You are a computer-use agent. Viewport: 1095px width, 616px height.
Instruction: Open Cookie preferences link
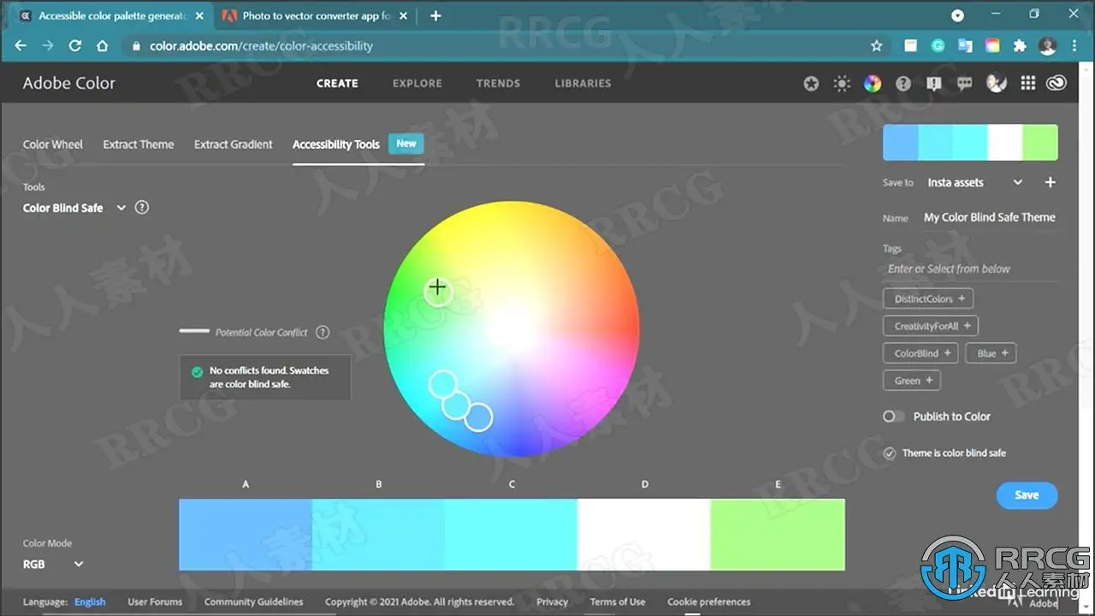click(709, 601)
